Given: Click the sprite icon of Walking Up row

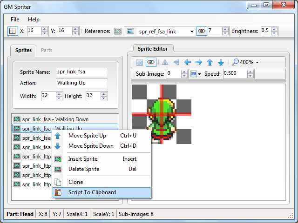Looking at the screenshot, I should 17,128.
